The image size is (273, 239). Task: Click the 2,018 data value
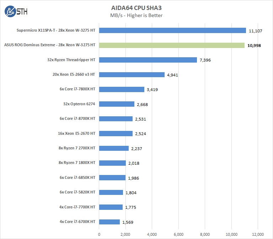[134, 163]
